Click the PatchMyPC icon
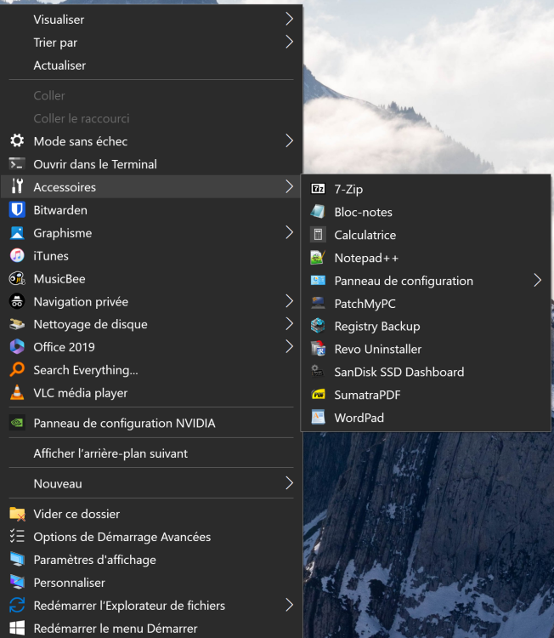Image resolution: width=554 pixels, height=638 pixels. pyautogui.click(x=318, y=303)
